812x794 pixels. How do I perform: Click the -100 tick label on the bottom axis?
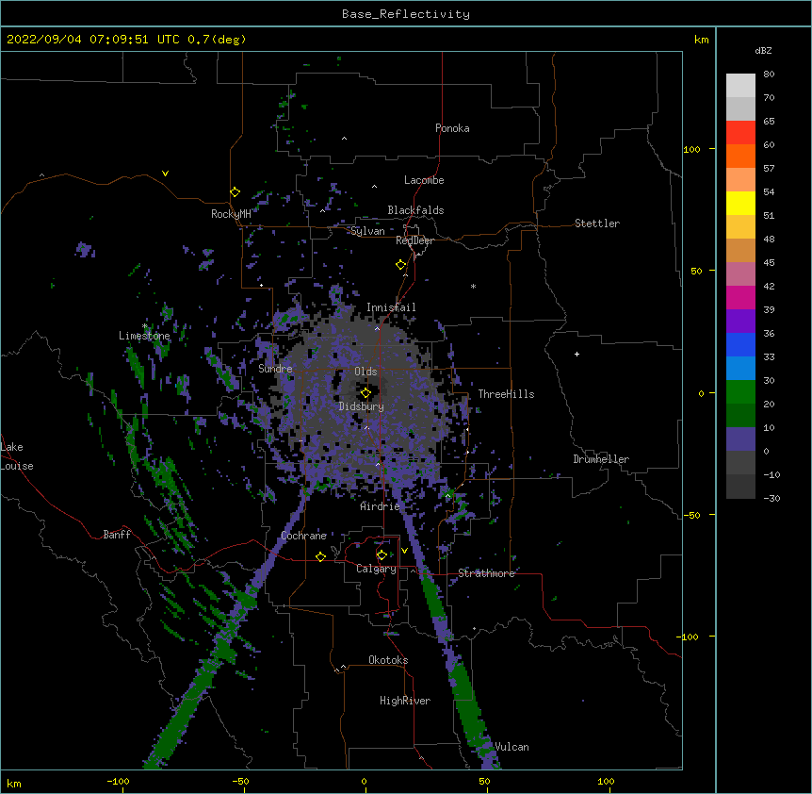(118, 781)
